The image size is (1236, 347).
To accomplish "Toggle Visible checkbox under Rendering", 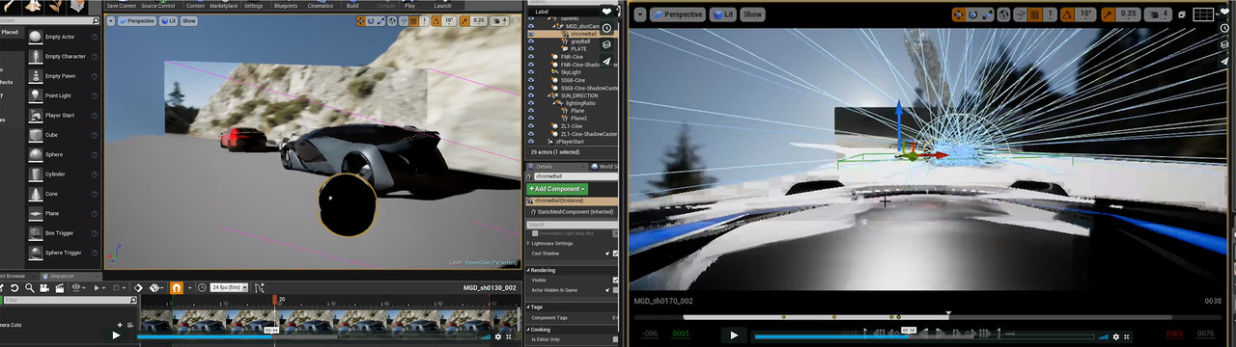I will 615,280.
